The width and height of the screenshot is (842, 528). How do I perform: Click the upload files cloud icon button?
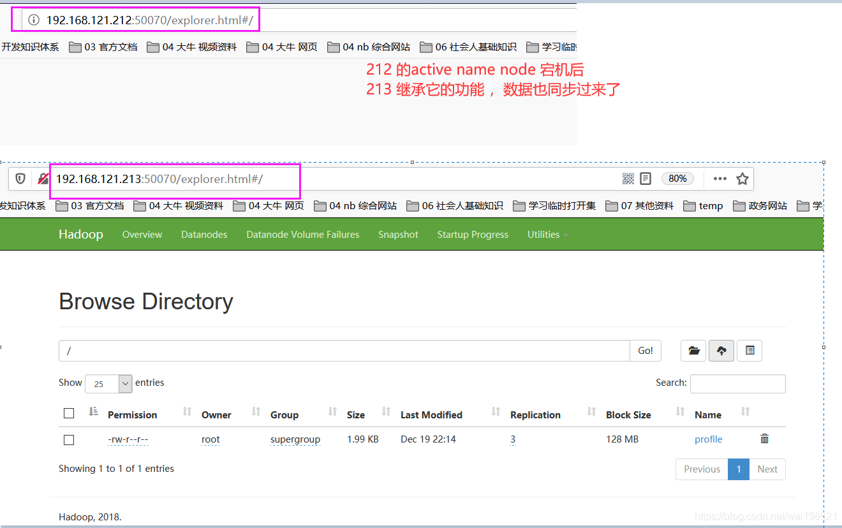721,351
